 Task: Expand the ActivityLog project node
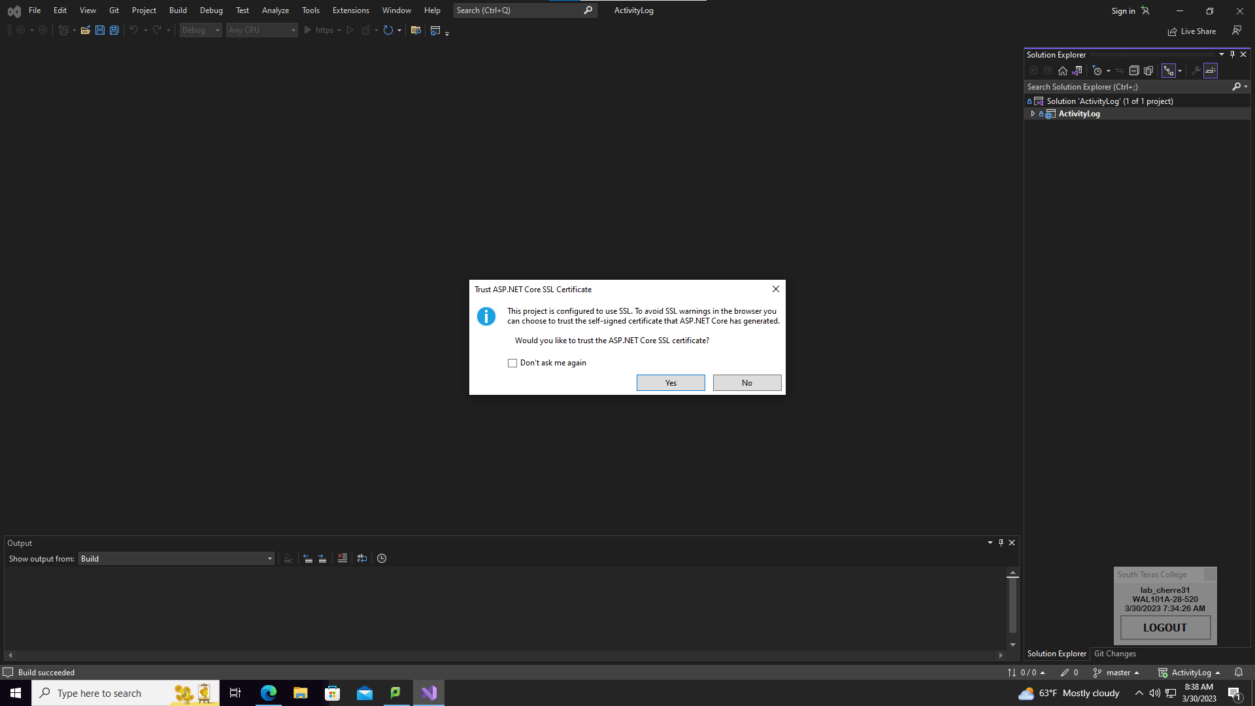pyautogui.click(x=1033, y=114)
